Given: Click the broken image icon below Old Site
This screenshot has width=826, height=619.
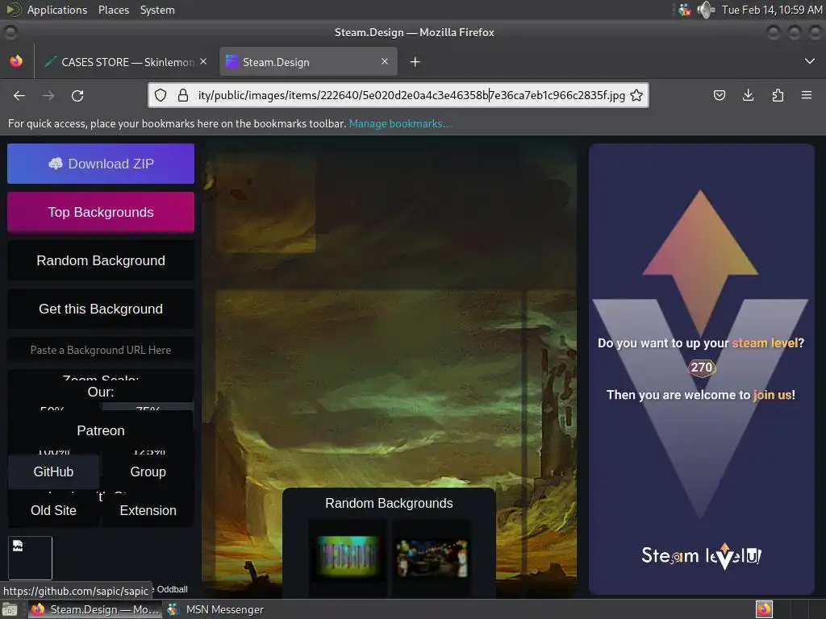Looking at the screenshot, I should point(30,558).
